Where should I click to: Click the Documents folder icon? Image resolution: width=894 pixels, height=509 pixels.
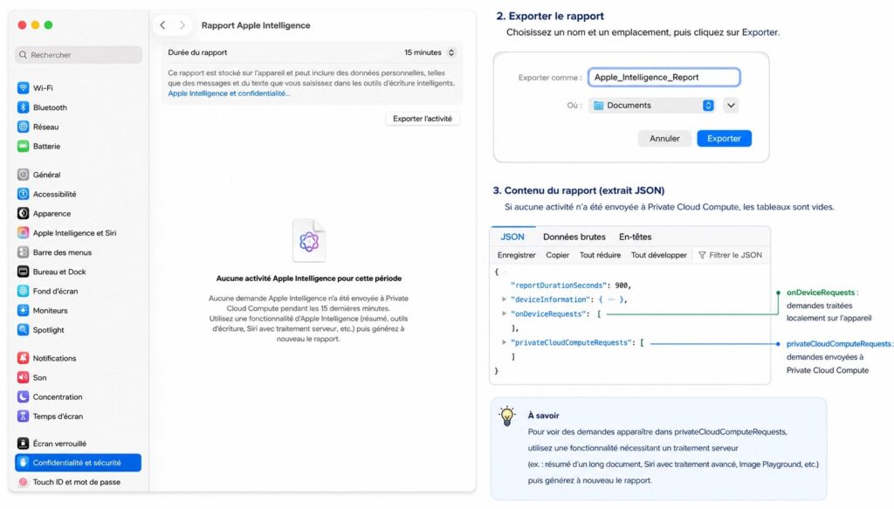click(x=598, y=105)
